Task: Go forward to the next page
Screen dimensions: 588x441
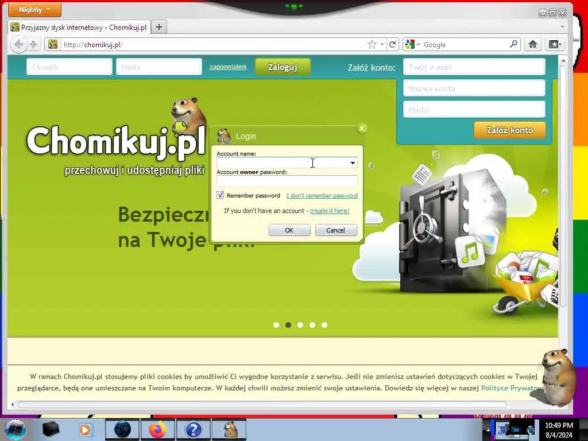Action: [33, 45]
